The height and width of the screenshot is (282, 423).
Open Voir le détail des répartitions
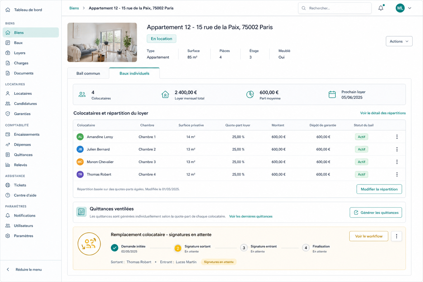383,113
